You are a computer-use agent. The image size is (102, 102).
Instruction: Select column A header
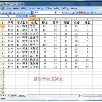(x=10, y=19)
